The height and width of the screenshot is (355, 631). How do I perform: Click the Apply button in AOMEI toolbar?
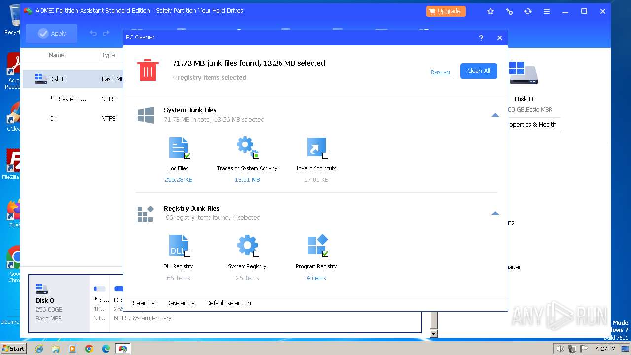pyautogui.click(x=52, y=33)
